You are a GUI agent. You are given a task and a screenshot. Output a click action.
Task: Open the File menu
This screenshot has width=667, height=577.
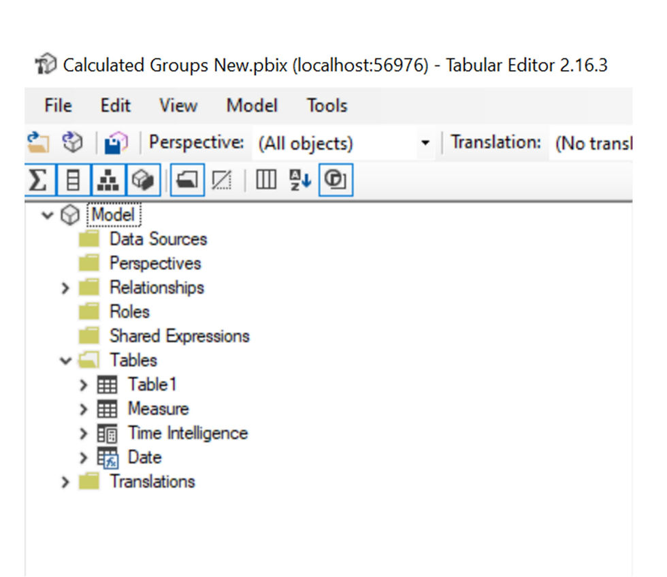click(x=58, y=105)
